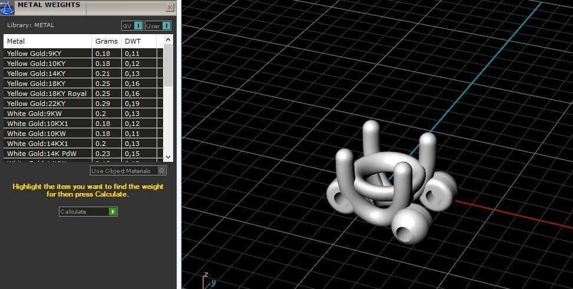Enable Use Object Materials option
The height and width of the screenshot is (289, 573).
pos(128,171)
